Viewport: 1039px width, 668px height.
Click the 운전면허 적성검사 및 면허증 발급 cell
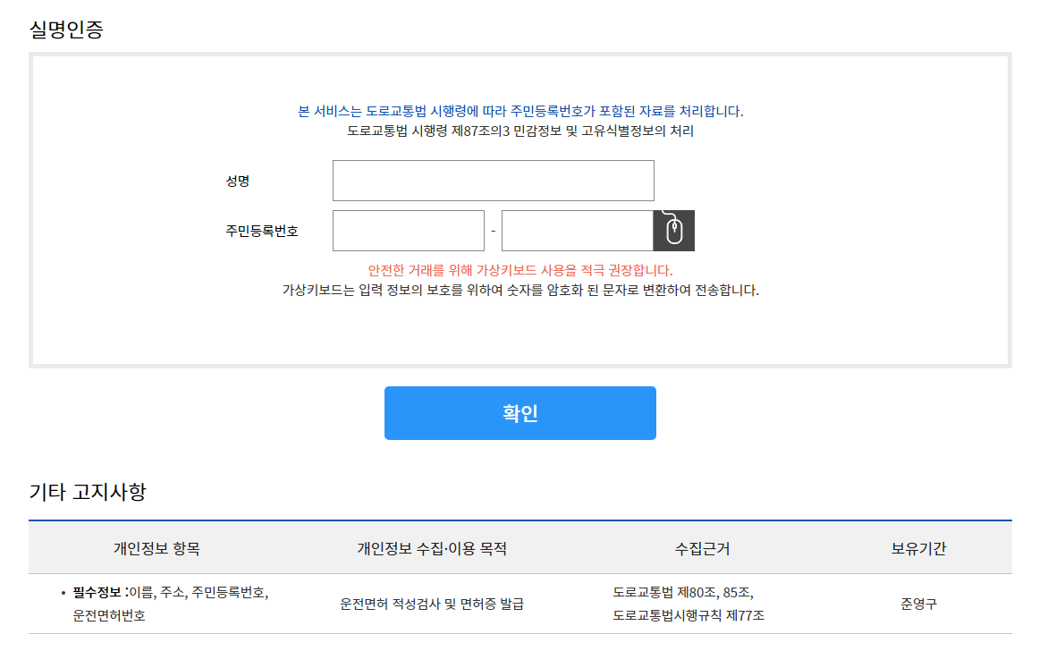(x=432, y=604)
